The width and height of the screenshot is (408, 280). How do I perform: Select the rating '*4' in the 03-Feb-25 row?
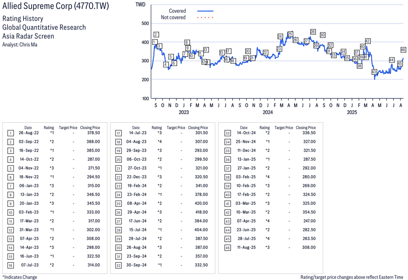pos(267,177)
